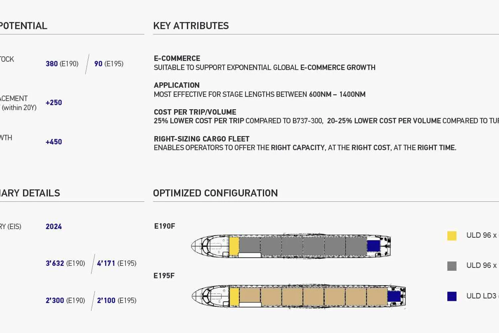Click the 4'171 (E195) value
Screen dimensions: 499x333
coord(117,263)
